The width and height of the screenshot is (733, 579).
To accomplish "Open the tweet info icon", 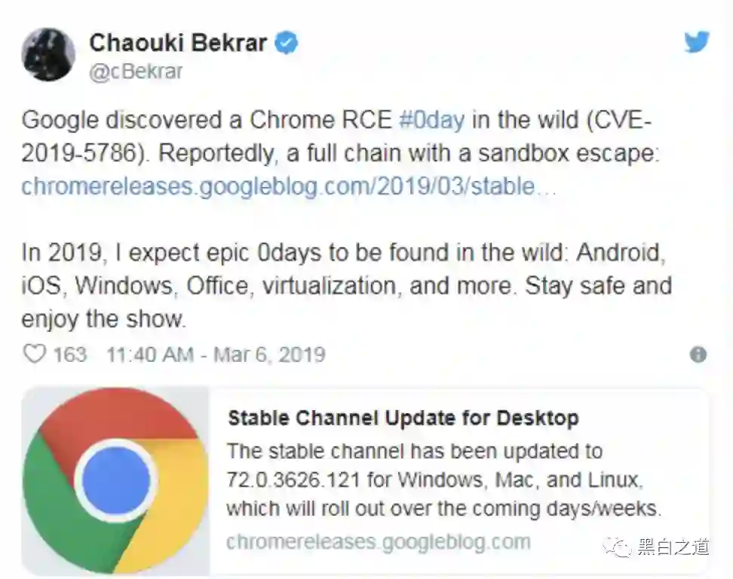I will 698,354.
